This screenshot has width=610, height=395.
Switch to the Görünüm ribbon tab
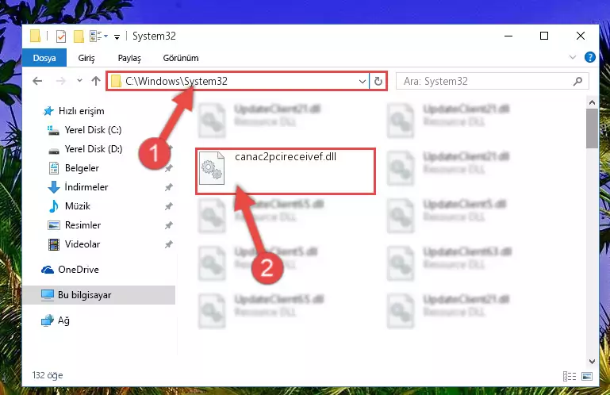(x=181, y=58)
